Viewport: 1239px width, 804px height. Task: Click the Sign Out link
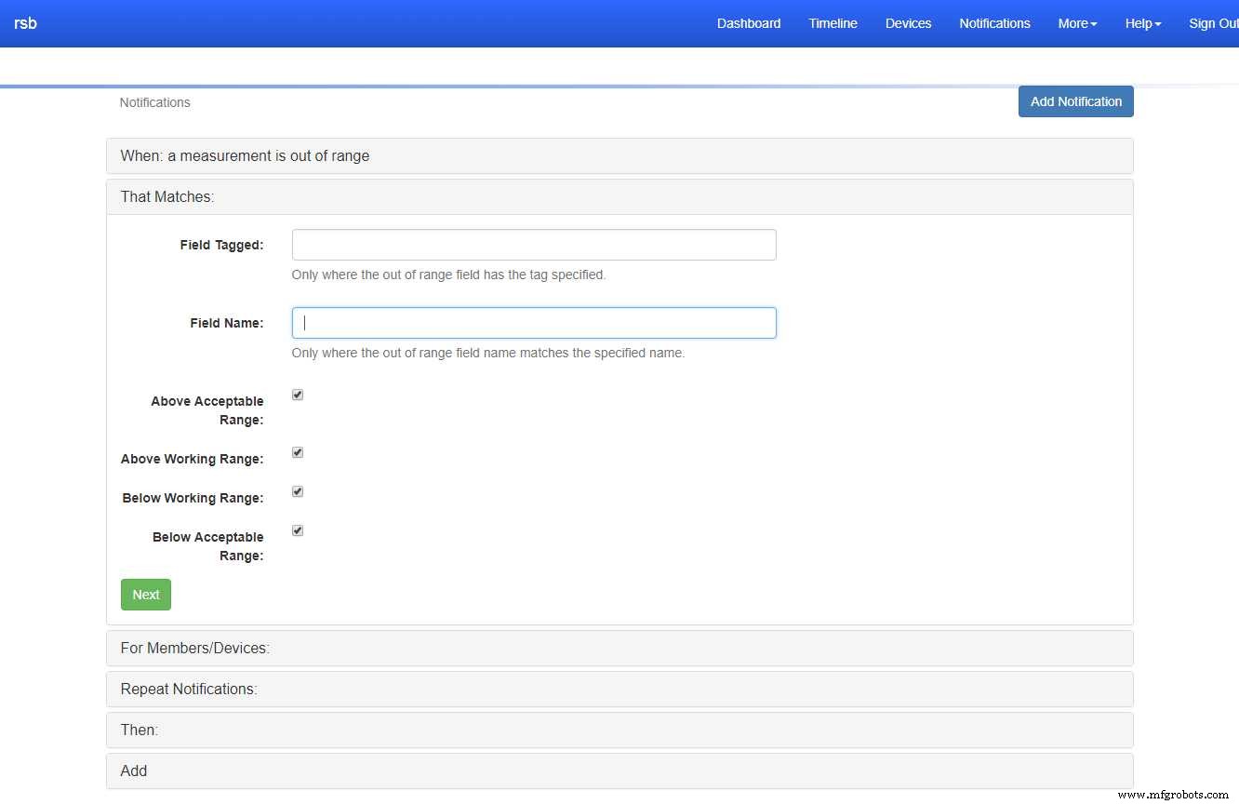click(1213, 23)
